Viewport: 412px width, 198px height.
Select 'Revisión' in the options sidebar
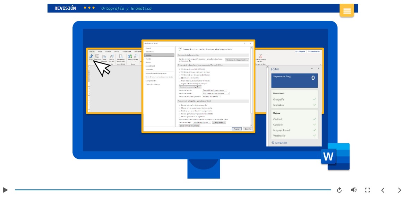pos(154,55)
